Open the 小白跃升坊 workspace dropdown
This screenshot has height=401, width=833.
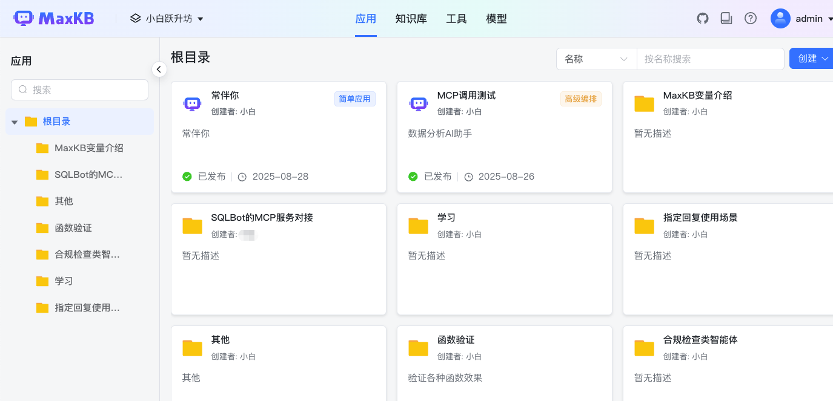pyautogui.click(x=167, y=18)
